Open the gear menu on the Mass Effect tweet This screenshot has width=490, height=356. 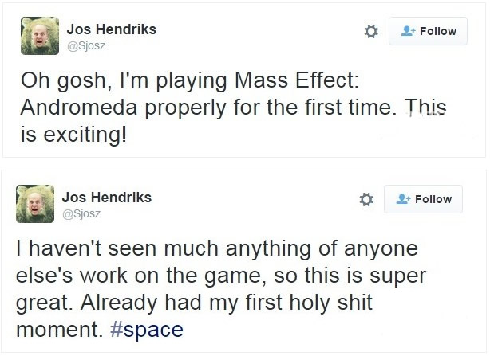(370, 31)
